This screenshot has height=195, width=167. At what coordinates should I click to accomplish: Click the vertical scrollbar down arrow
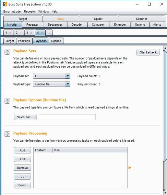pos(165,193)
